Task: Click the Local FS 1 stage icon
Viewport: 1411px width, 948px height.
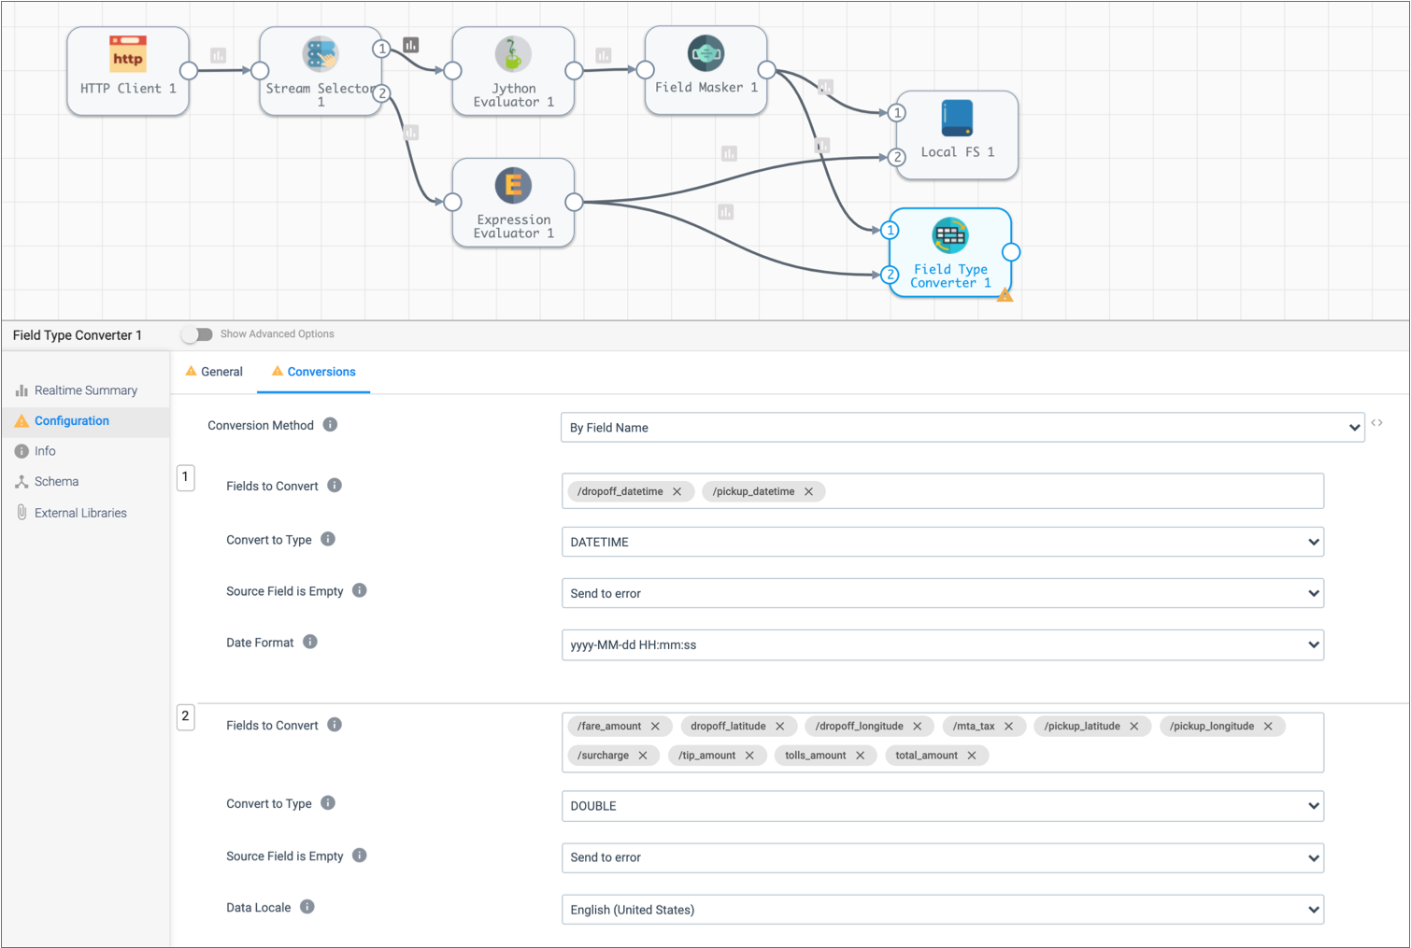Action: 957,119
